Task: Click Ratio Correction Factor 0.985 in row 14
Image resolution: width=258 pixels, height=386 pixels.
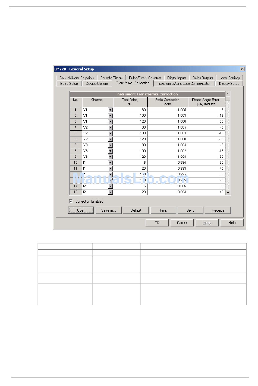Action: [168, 186]
